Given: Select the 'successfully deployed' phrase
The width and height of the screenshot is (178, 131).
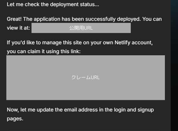Looking at the screenshot, I should [113, 19].
